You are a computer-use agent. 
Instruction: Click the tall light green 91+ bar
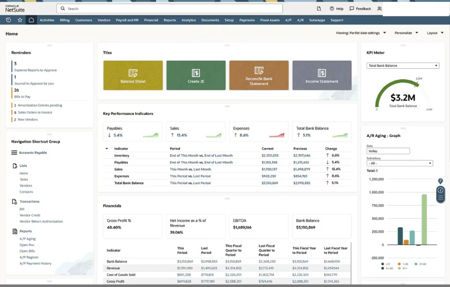pyautogui.click(x=424, y=219)
